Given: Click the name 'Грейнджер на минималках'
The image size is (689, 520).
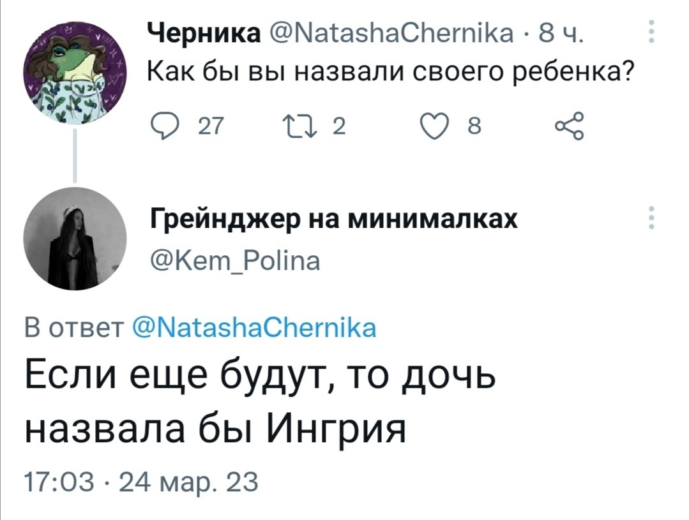Looking at the screenshot, I should tap(333, 219).
